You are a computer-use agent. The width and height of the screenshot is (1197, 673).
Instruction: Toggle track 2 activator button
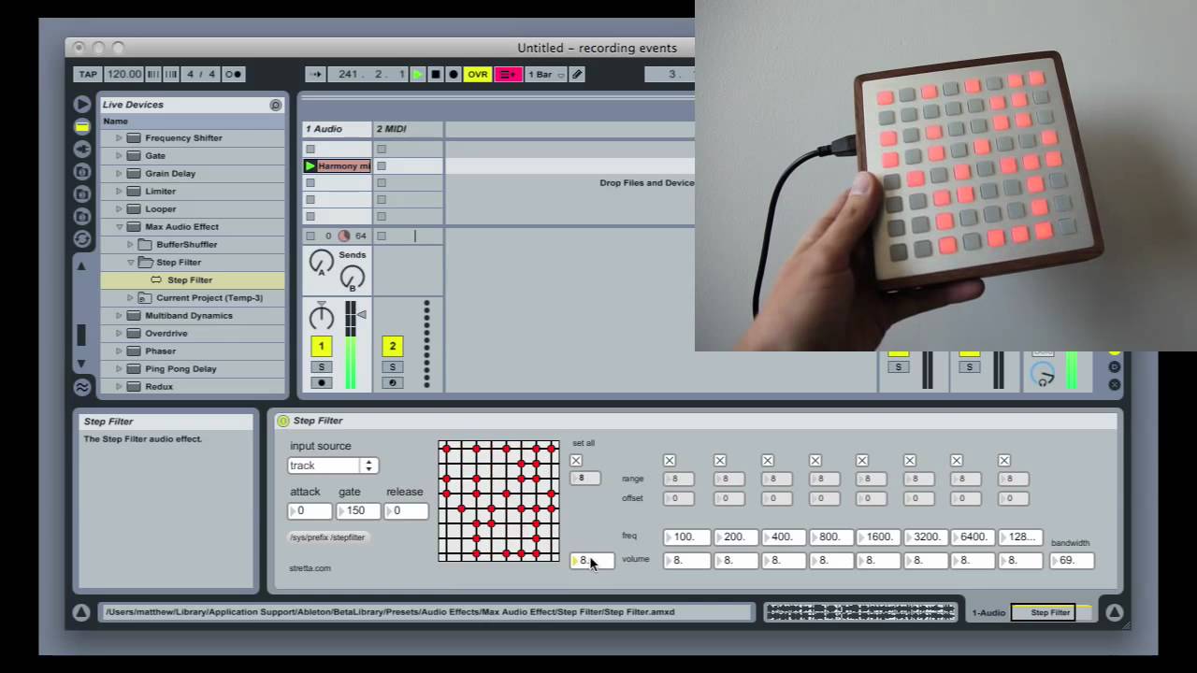point(392,347)
